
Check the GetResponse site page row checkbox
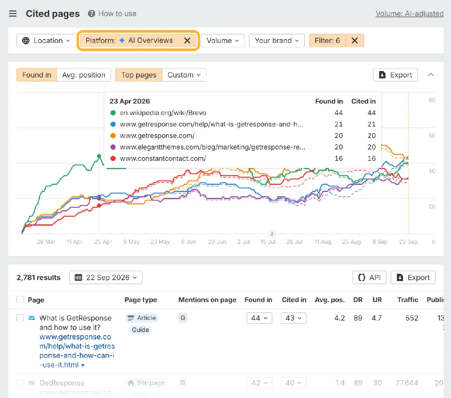coord(20,383)
